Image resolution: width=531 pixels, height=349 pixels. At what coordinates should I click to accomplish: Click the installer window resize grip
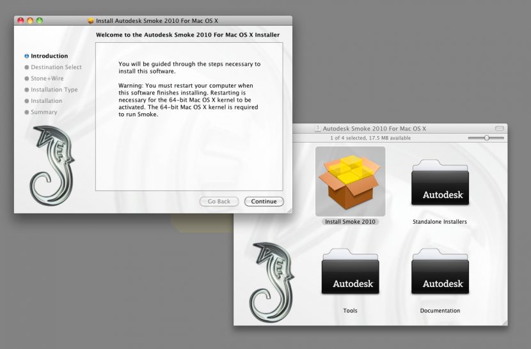(x=290, y=210)
